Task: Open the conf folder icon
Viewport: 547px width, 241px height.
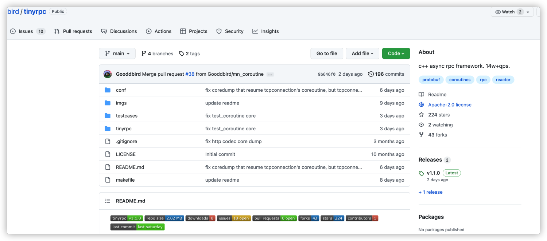Action: click(x=108, y=90)
